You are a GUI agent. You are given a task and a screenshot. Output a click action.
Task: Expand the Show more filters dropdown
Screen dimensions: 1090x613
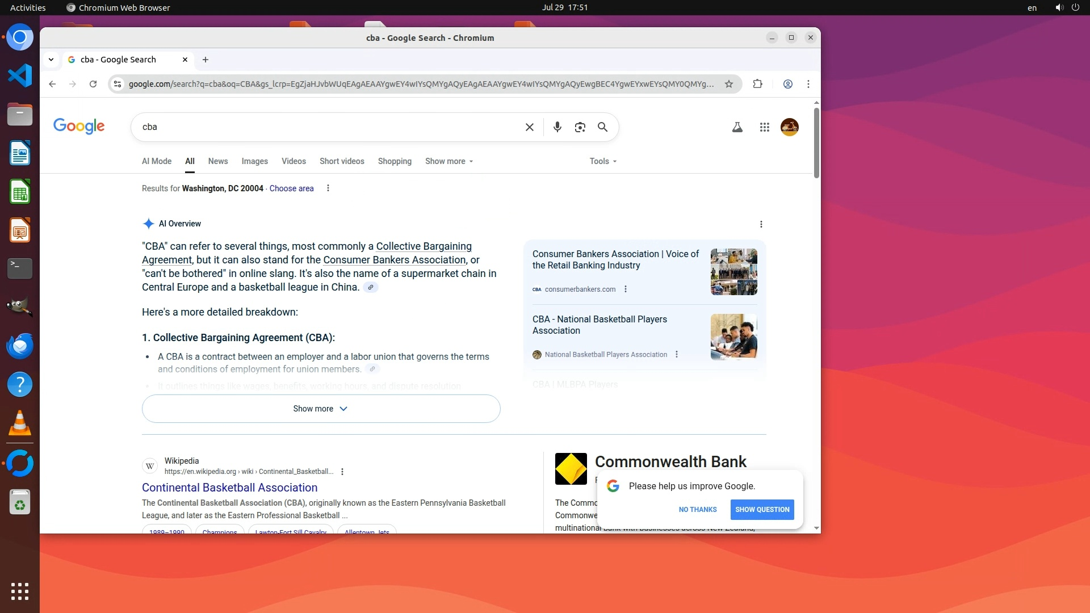[448, 161]
